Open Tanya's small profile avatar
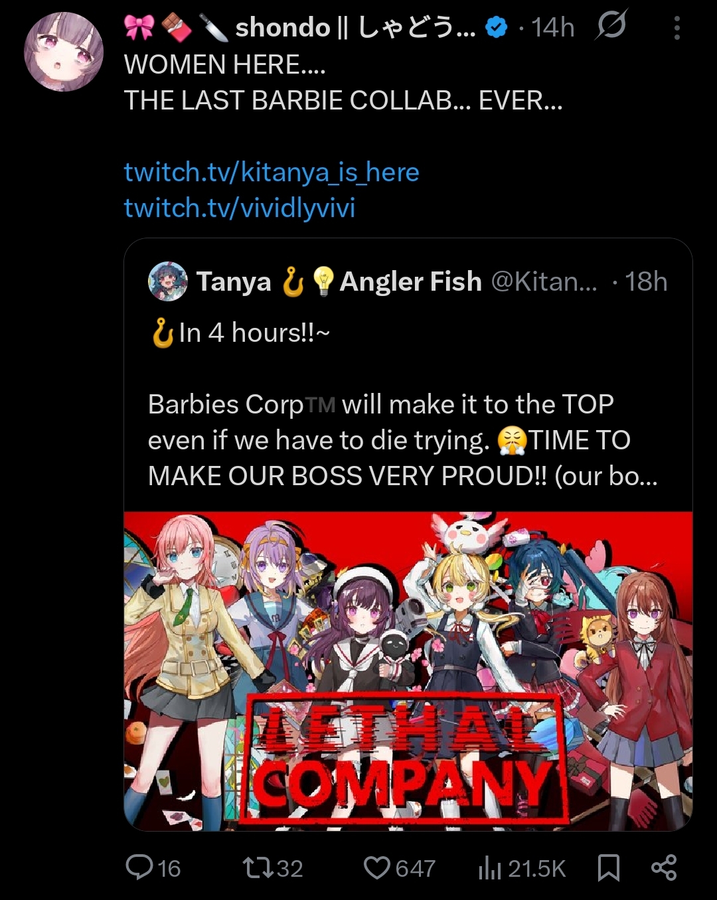The image size is (717, 900). pyautogui.click(x=168, y=281)
